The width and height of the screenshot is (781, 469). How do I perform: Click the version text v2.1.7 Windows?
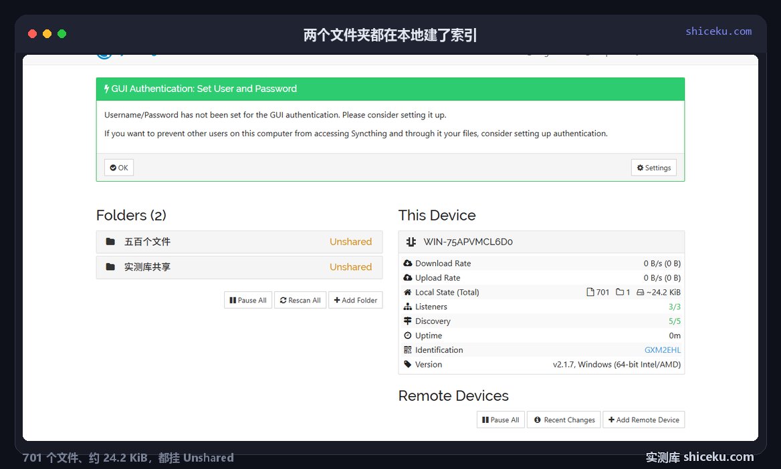click(x=617, y=365)
